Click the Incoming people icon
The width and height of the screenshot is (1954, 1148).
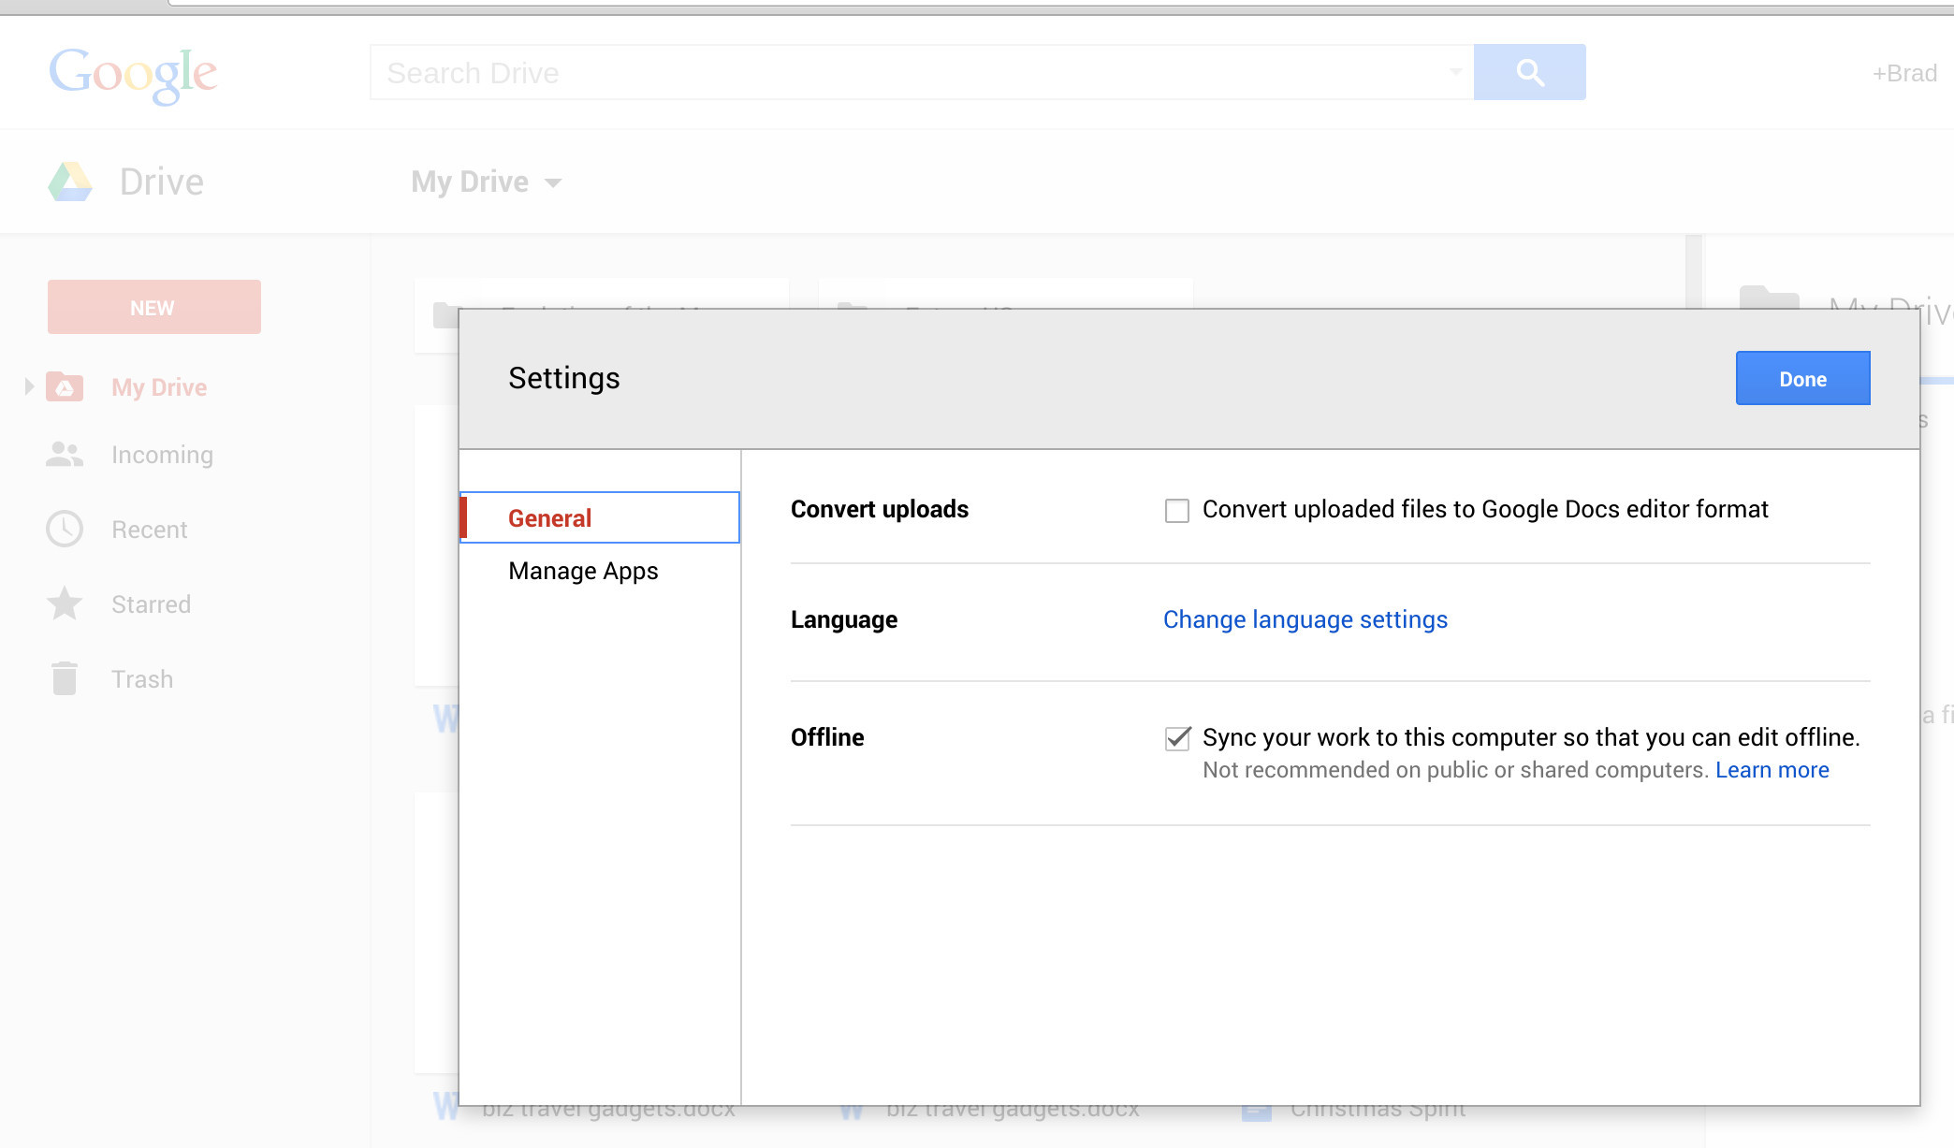coord(65,455)
